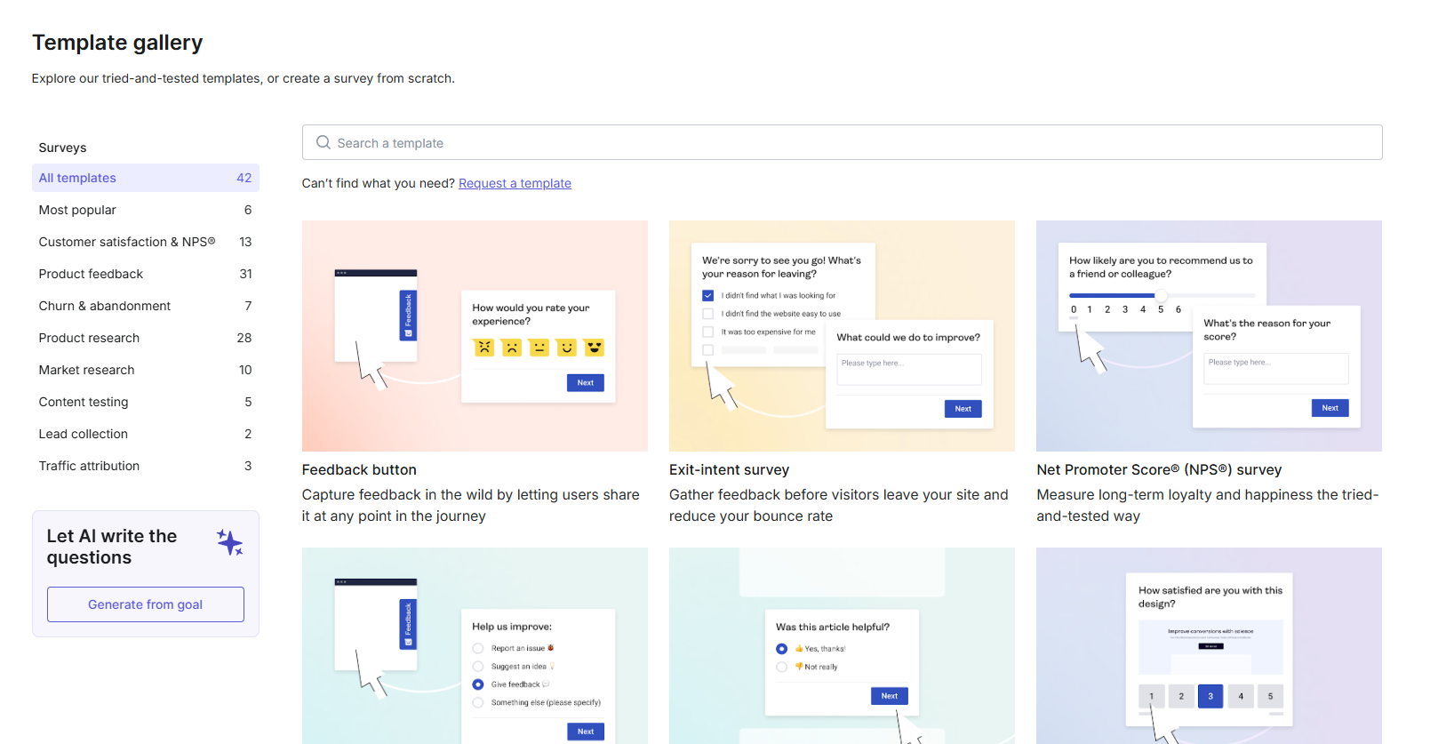Open the Request a template link
Viewport: 1430px width, 744px height.
tap(515, 183)
